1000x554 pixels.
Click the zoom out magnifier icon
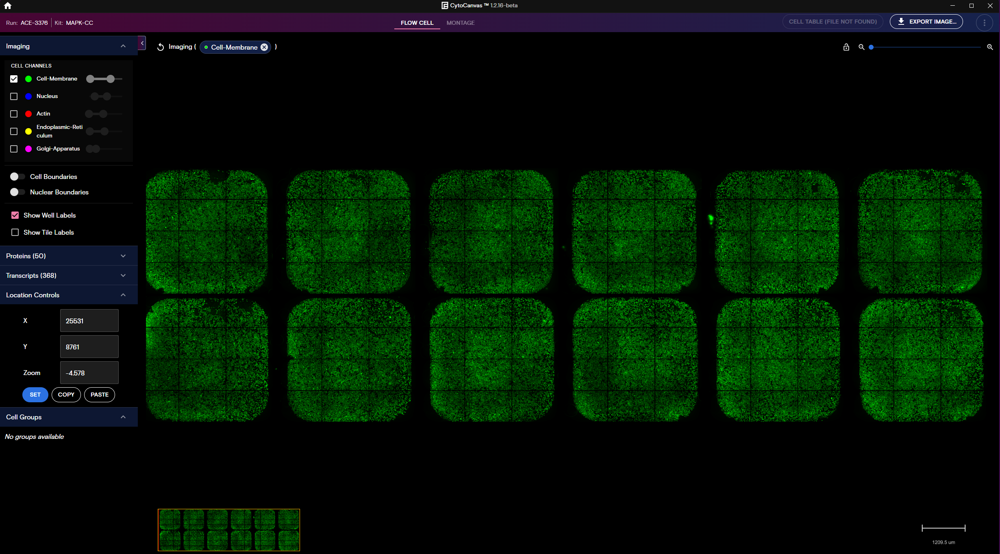(861, 47)
